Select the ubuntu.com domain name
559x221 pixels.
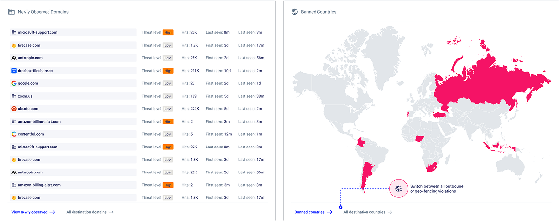tap(28, 109)
